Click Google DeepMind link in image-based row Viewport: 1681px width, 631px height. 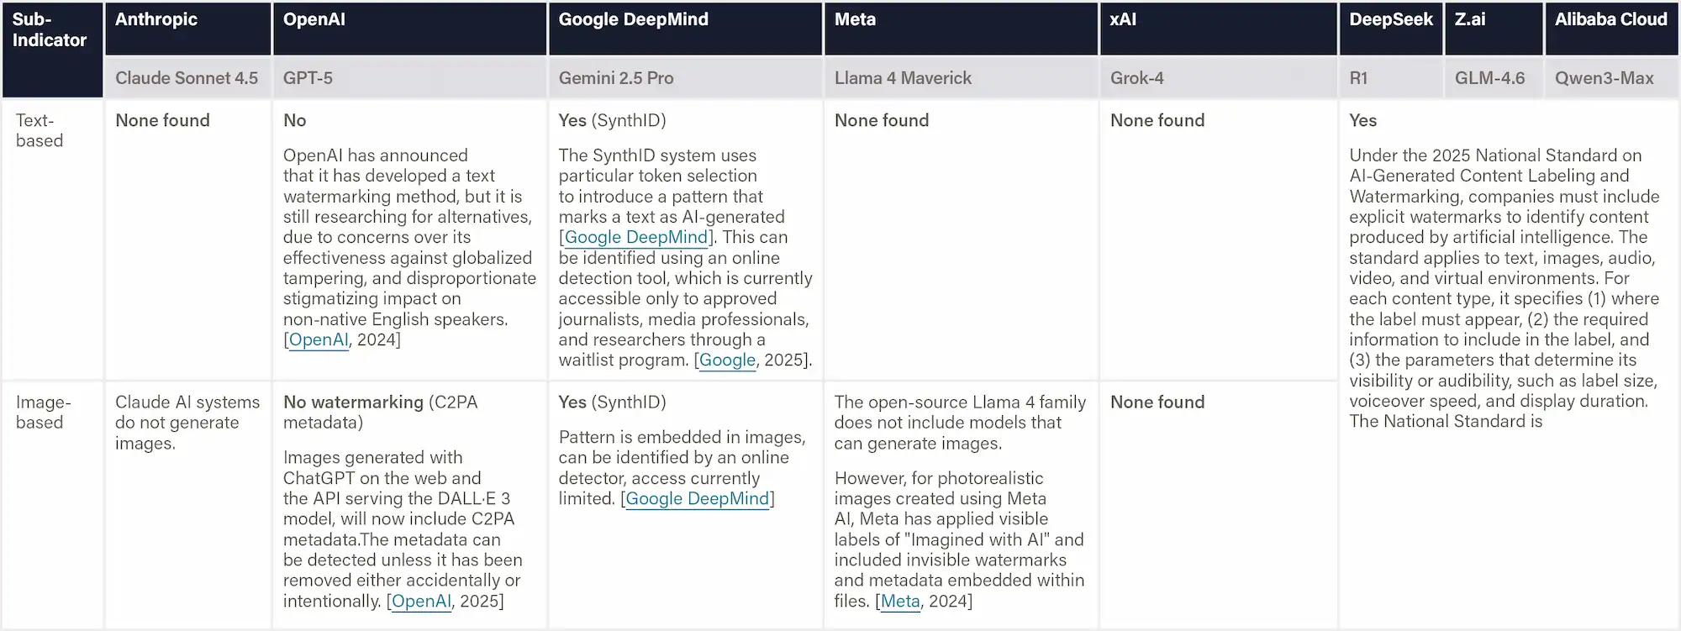(697, 499)
